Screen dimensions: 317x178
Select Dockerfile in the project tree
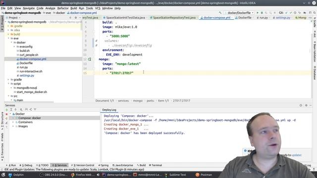coord(26,63)
